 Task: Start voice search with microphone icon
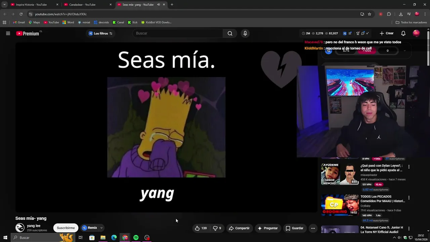click(245, 33)
